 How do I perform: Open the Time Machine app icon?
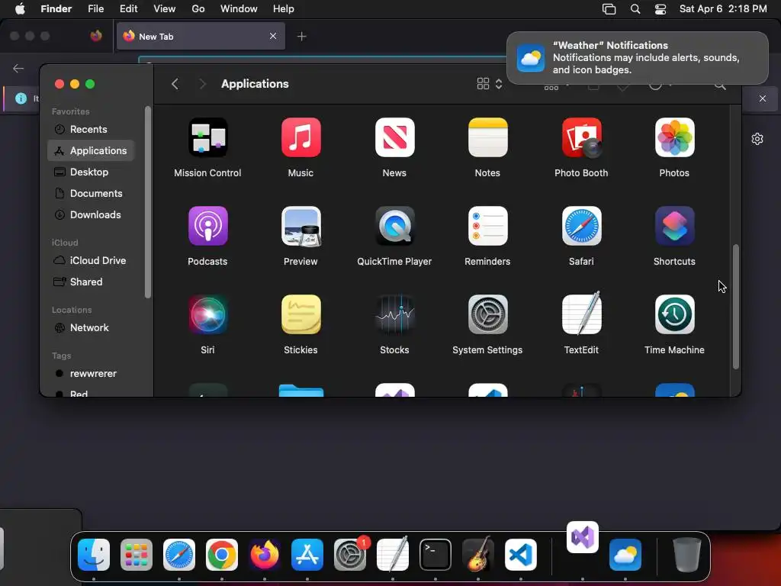(674, 314)
